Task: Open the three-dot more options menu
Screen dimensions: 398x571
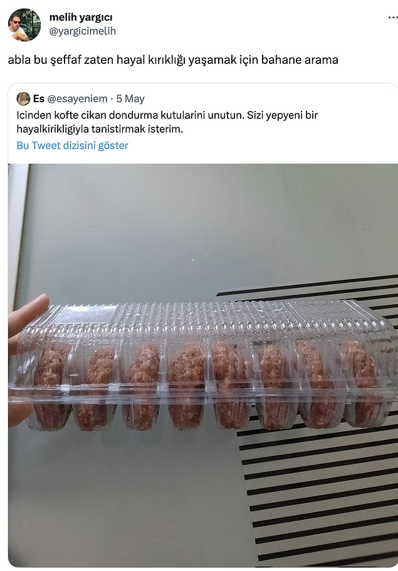Action: 392,18
